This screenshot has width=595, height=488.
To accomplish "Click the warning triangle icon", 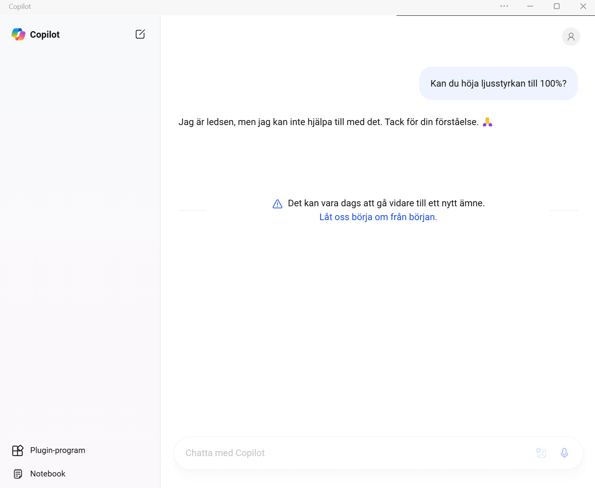I will point(277,204).
